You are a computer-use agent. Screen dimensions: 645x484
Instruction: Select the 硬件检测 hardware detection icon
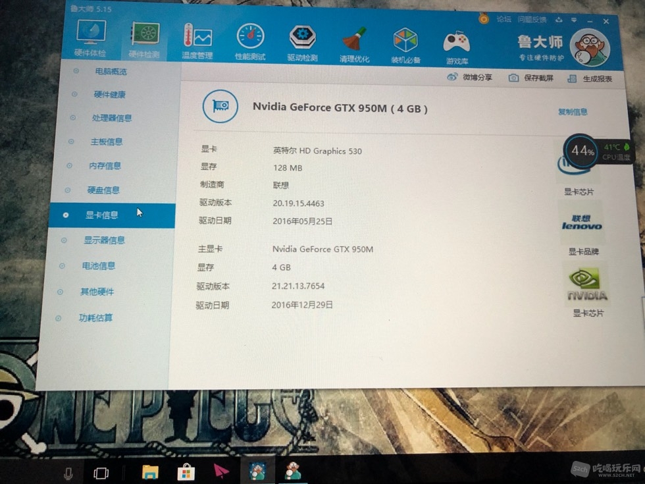pyautogui.click(x=144, y=39)
